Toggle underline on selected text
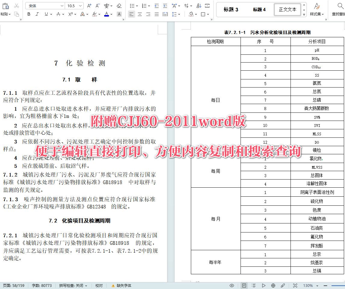345x289 pixels. [46, 14]
